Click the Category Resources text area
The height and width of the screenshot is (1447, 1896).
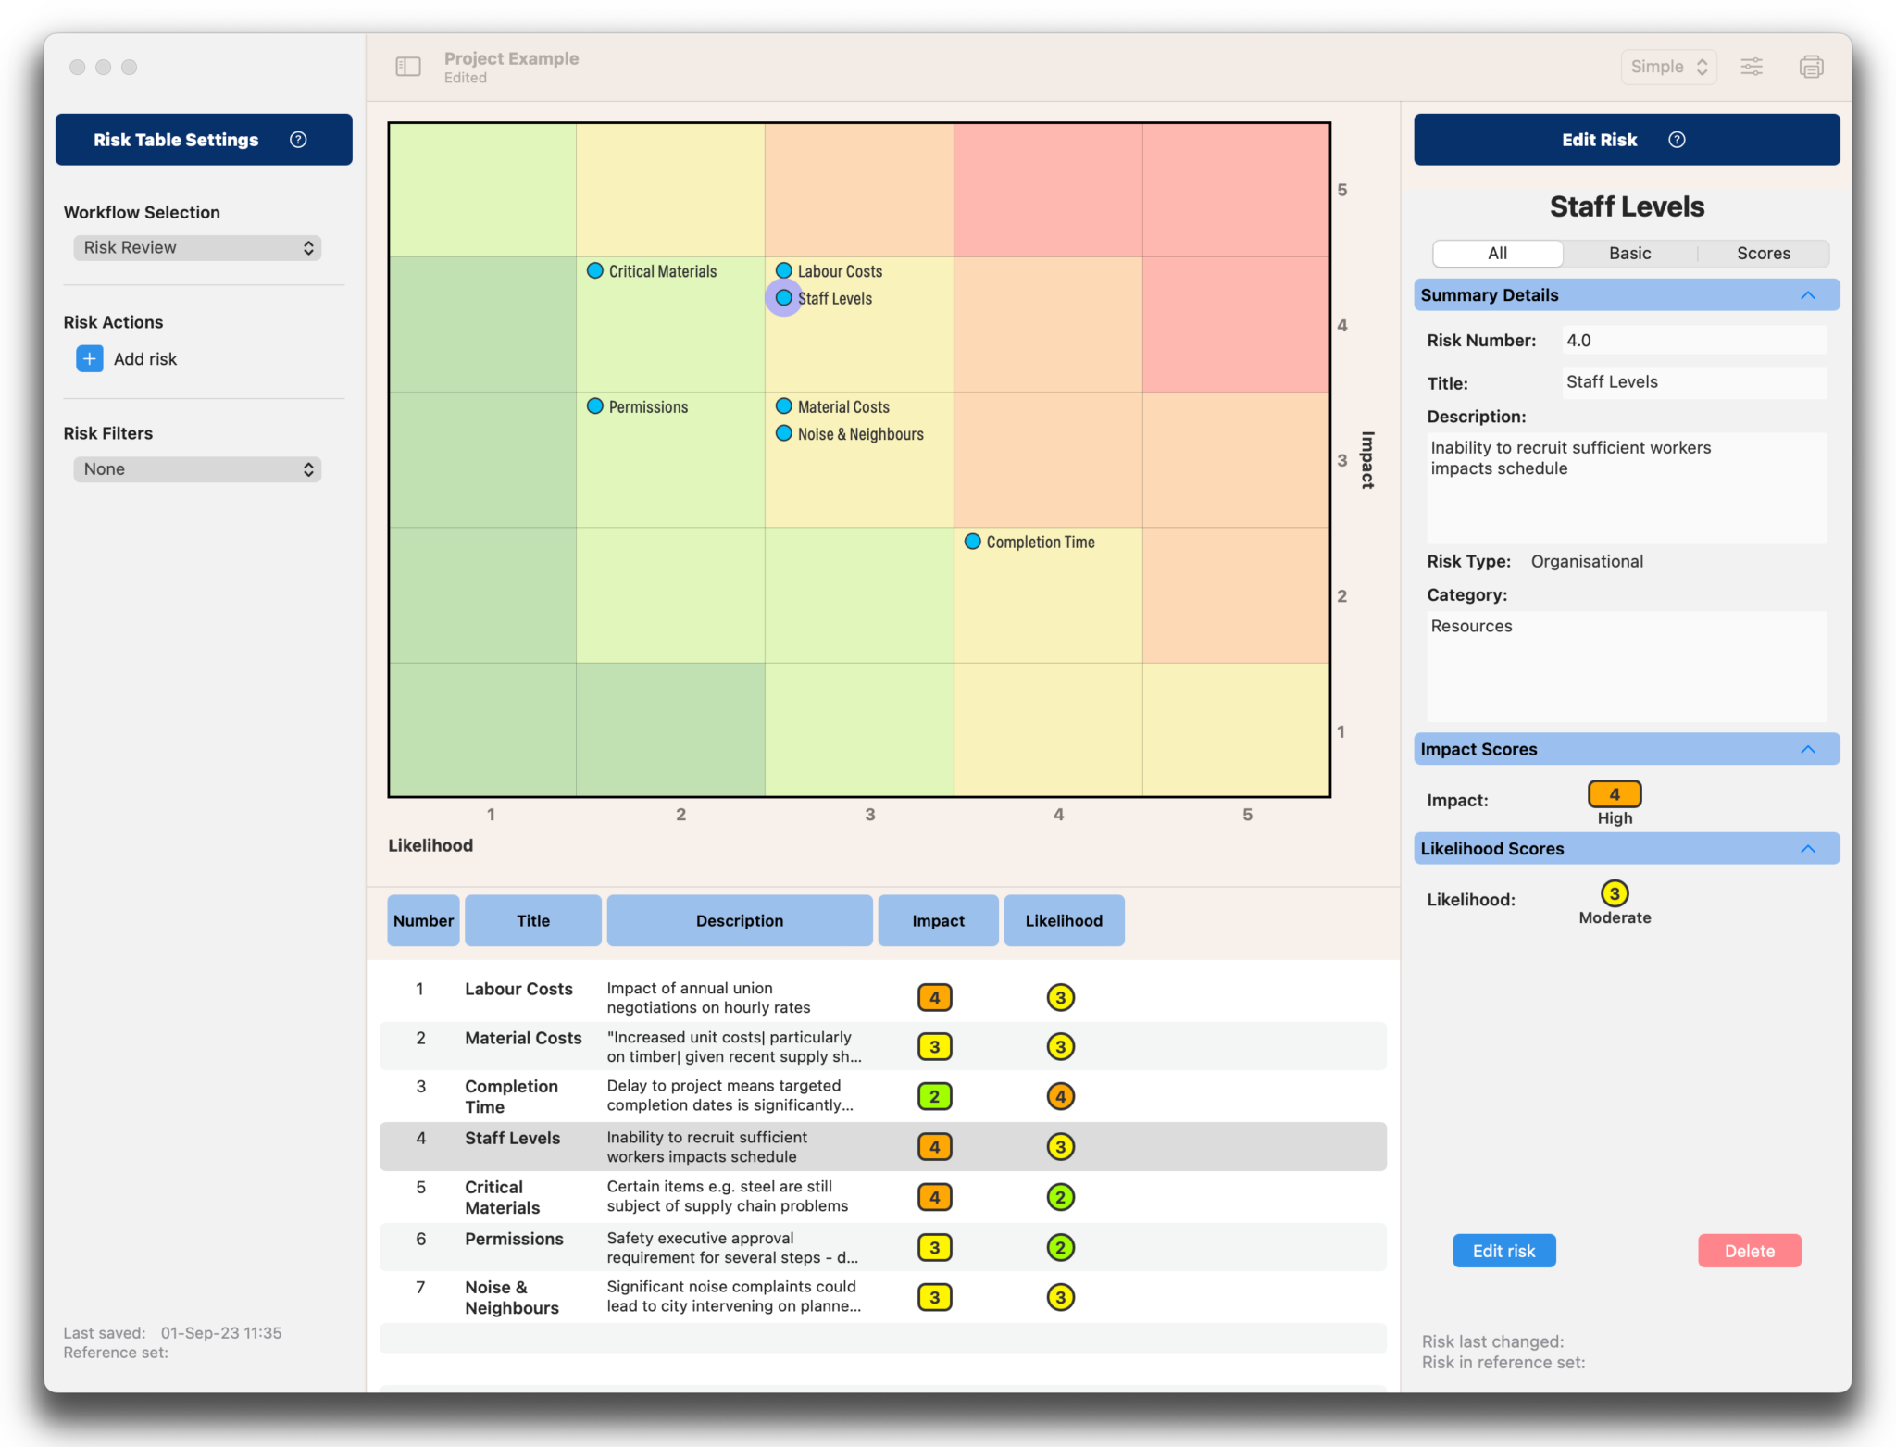coord(1627,666)
